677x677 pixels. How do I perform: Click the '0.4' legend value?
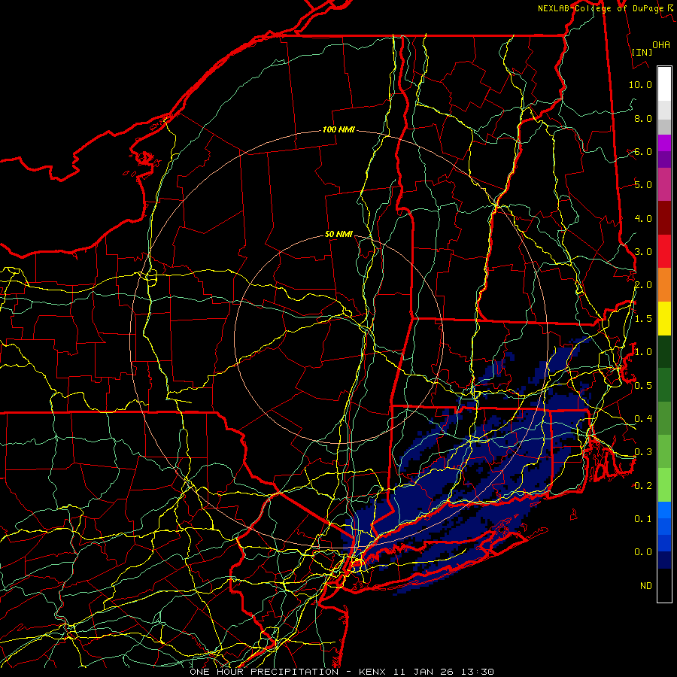(x=643, y=418)
